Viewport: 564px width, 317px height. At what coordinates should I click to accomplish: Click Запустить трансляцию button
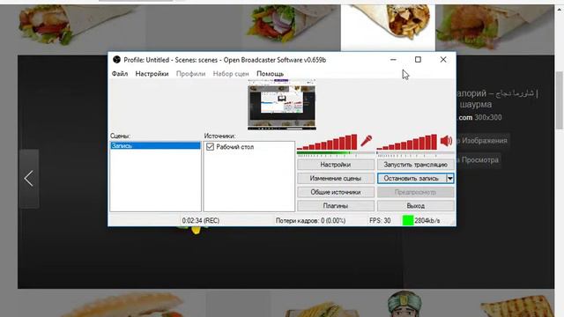coord(415,165)
